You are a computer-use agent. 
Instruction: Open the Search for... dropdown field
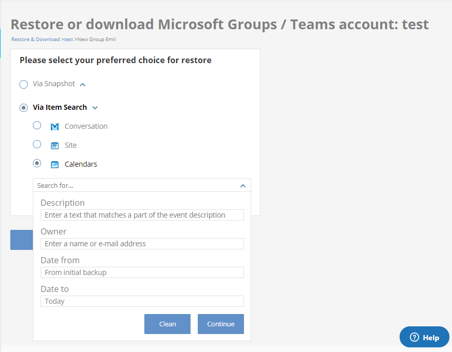tap(142, 185)
